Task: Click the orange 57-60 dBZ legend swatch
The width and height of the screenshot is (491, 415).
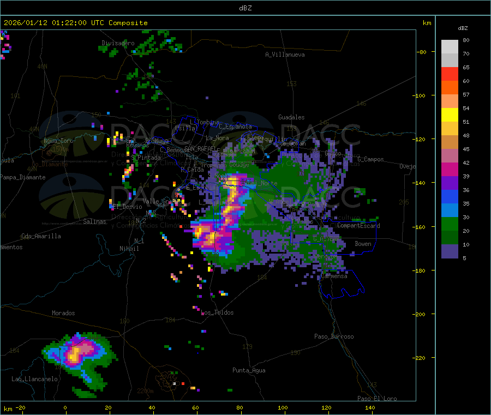Action: (450, 88)
